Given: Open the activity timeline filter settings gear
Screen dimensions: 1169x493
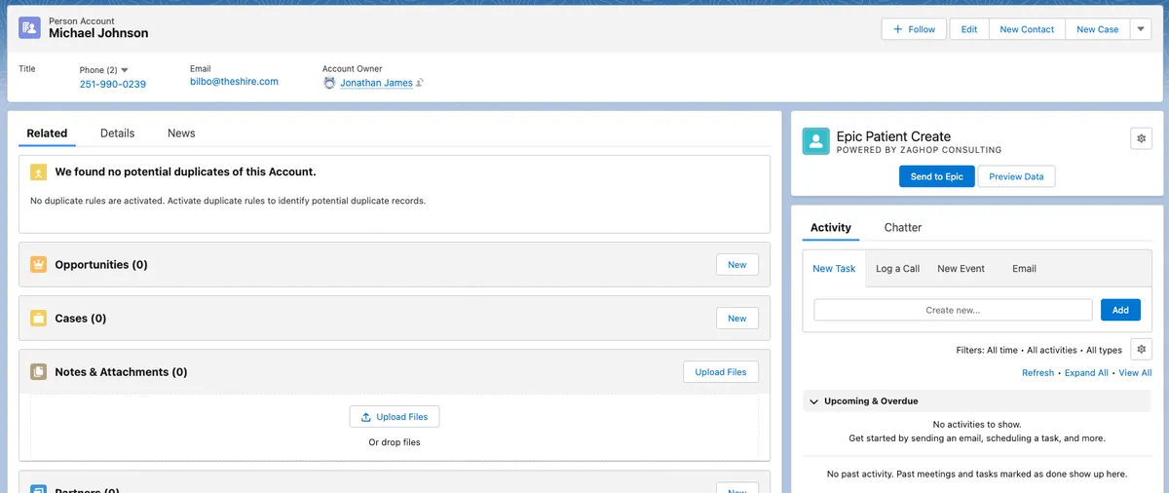Looking at the screenshot, I should point(1142,349).
